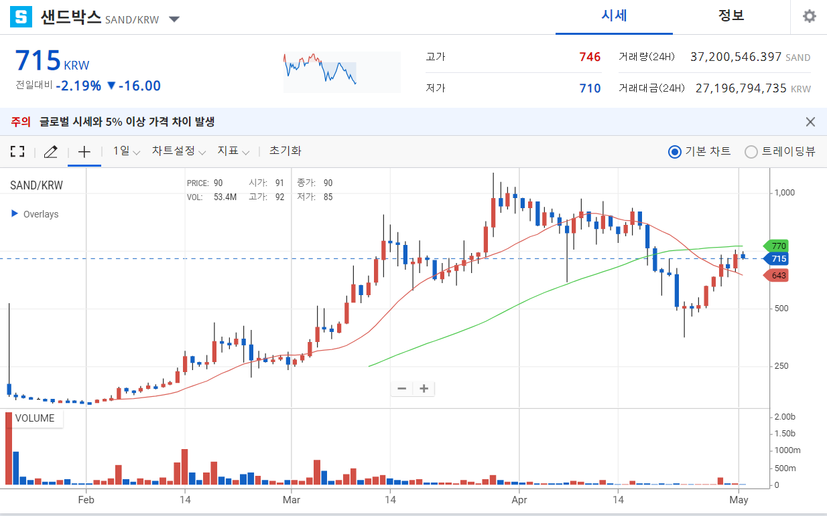The height and width of the screenshot is (516, 827).
Task: Dismiss the 주의 global price warning banner
Action: click(810, 122)
